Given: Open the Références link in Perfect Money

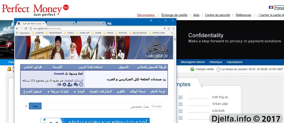Looking at the screenshot, I should [244, 15].
